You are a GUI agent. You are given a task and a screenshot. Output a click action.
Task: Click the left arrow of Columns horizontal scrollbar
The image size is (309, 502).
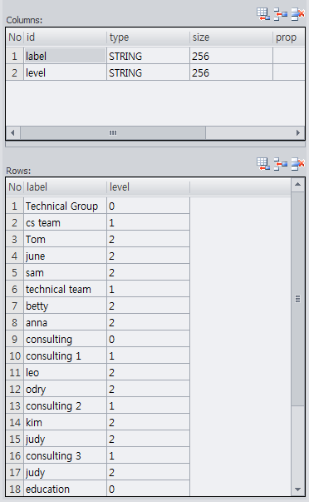click(x=12, y=132)
